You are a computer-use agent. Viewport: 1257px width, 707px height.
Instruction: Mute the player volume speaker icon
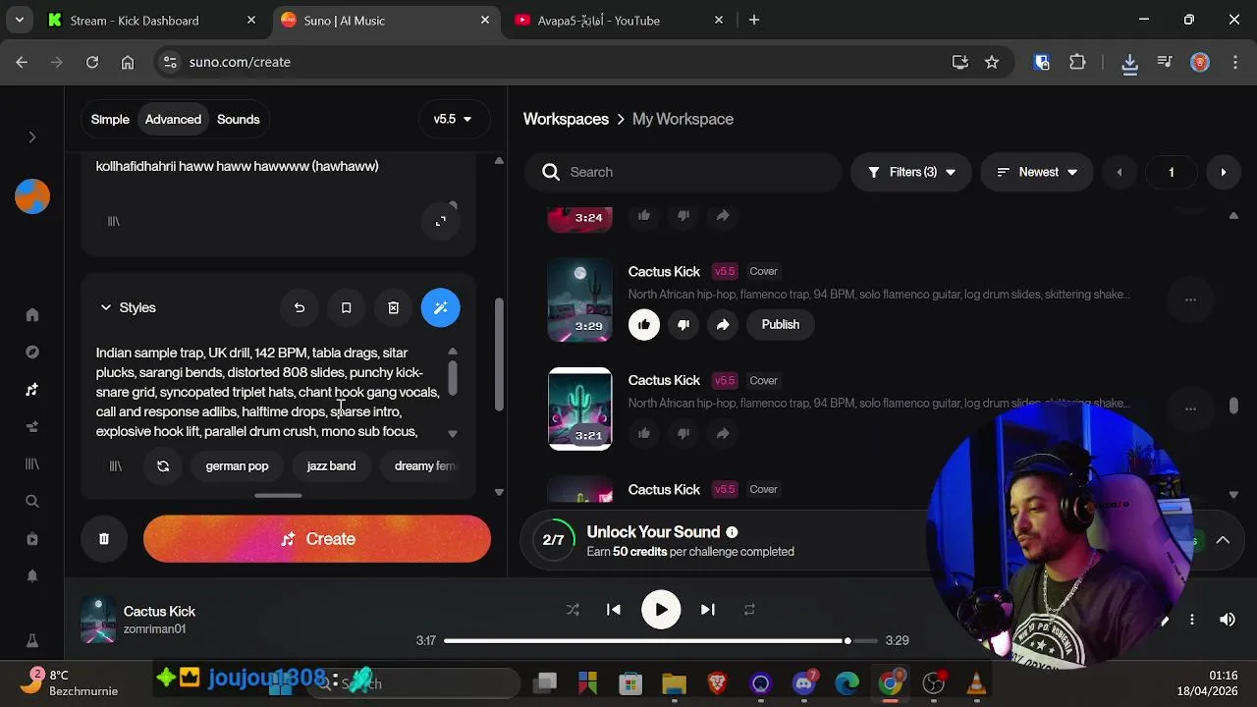(x=1228, y=620)
